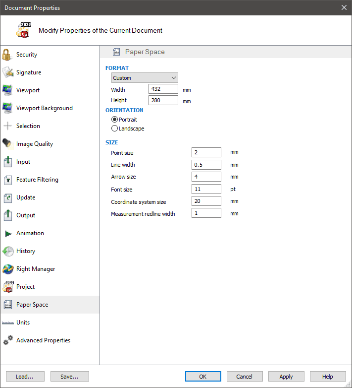Click the Load... button

tap(25, 377)
